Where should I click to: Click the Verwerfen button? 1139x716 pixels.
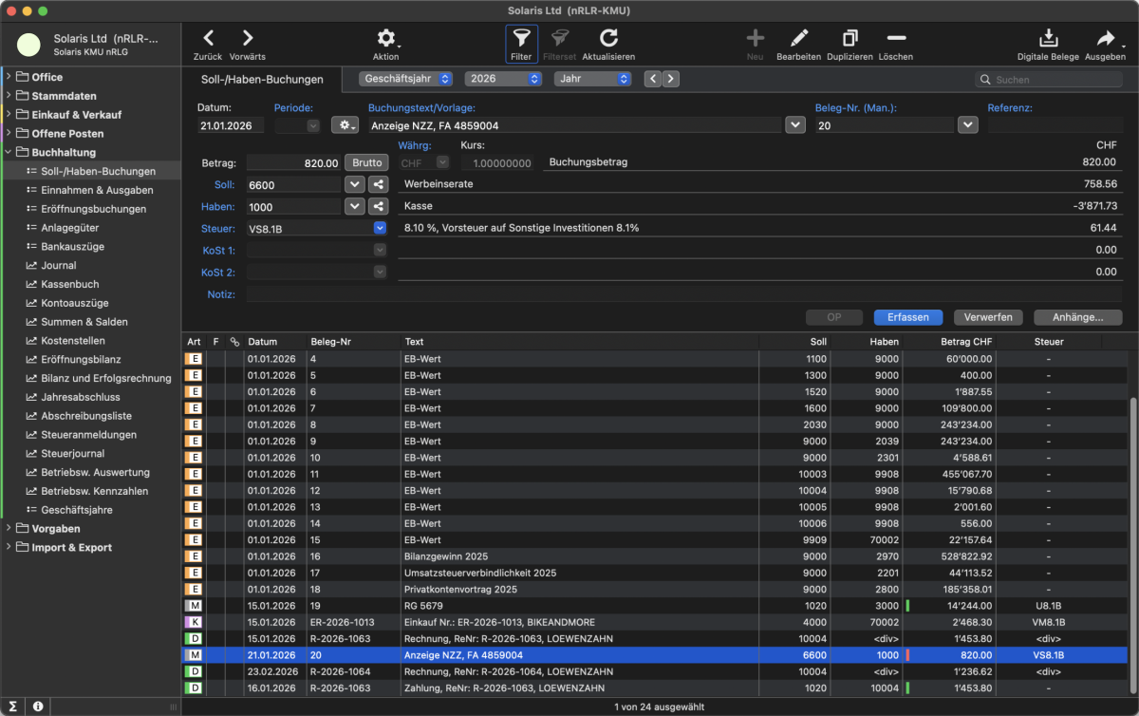[x=987, y=317]
